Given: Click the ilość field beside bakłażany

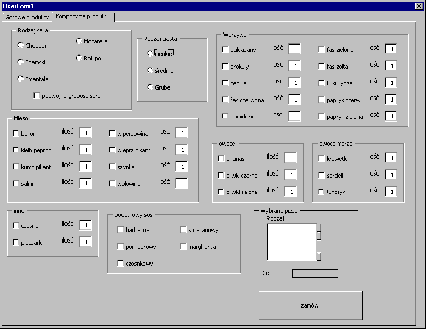Looking at the screenshot, I should [x=295, y=49].
